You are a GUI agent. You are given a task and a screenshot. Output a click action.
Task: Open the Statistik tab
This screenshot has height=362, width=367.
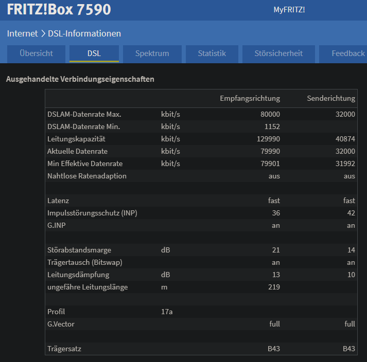[x=212, y=54]
